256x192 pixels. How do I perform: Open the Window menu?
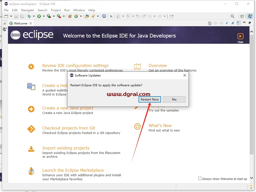[x=79, y=10]
